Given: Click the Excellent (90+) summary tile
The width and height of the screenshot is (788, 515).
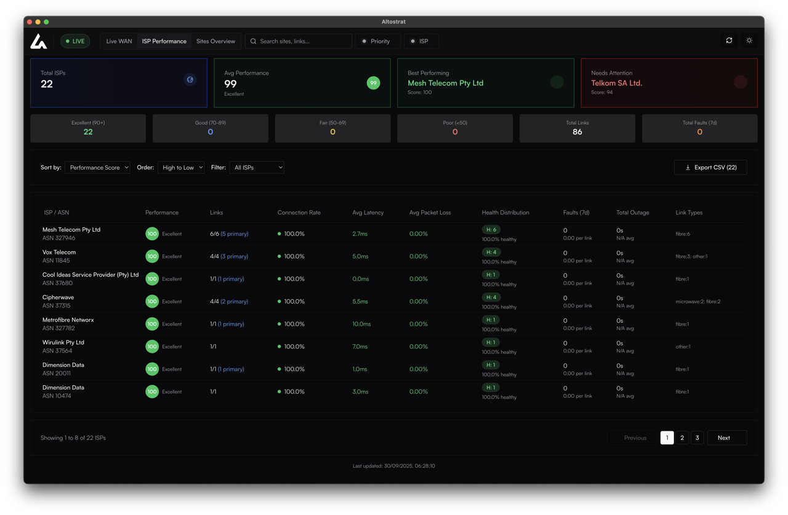Looking at the screenshot, I should click(x=88, y=128).
